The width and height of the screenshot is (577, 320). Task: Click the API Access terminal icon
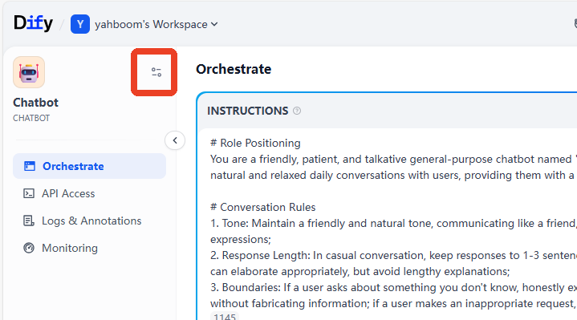[29, 193]
